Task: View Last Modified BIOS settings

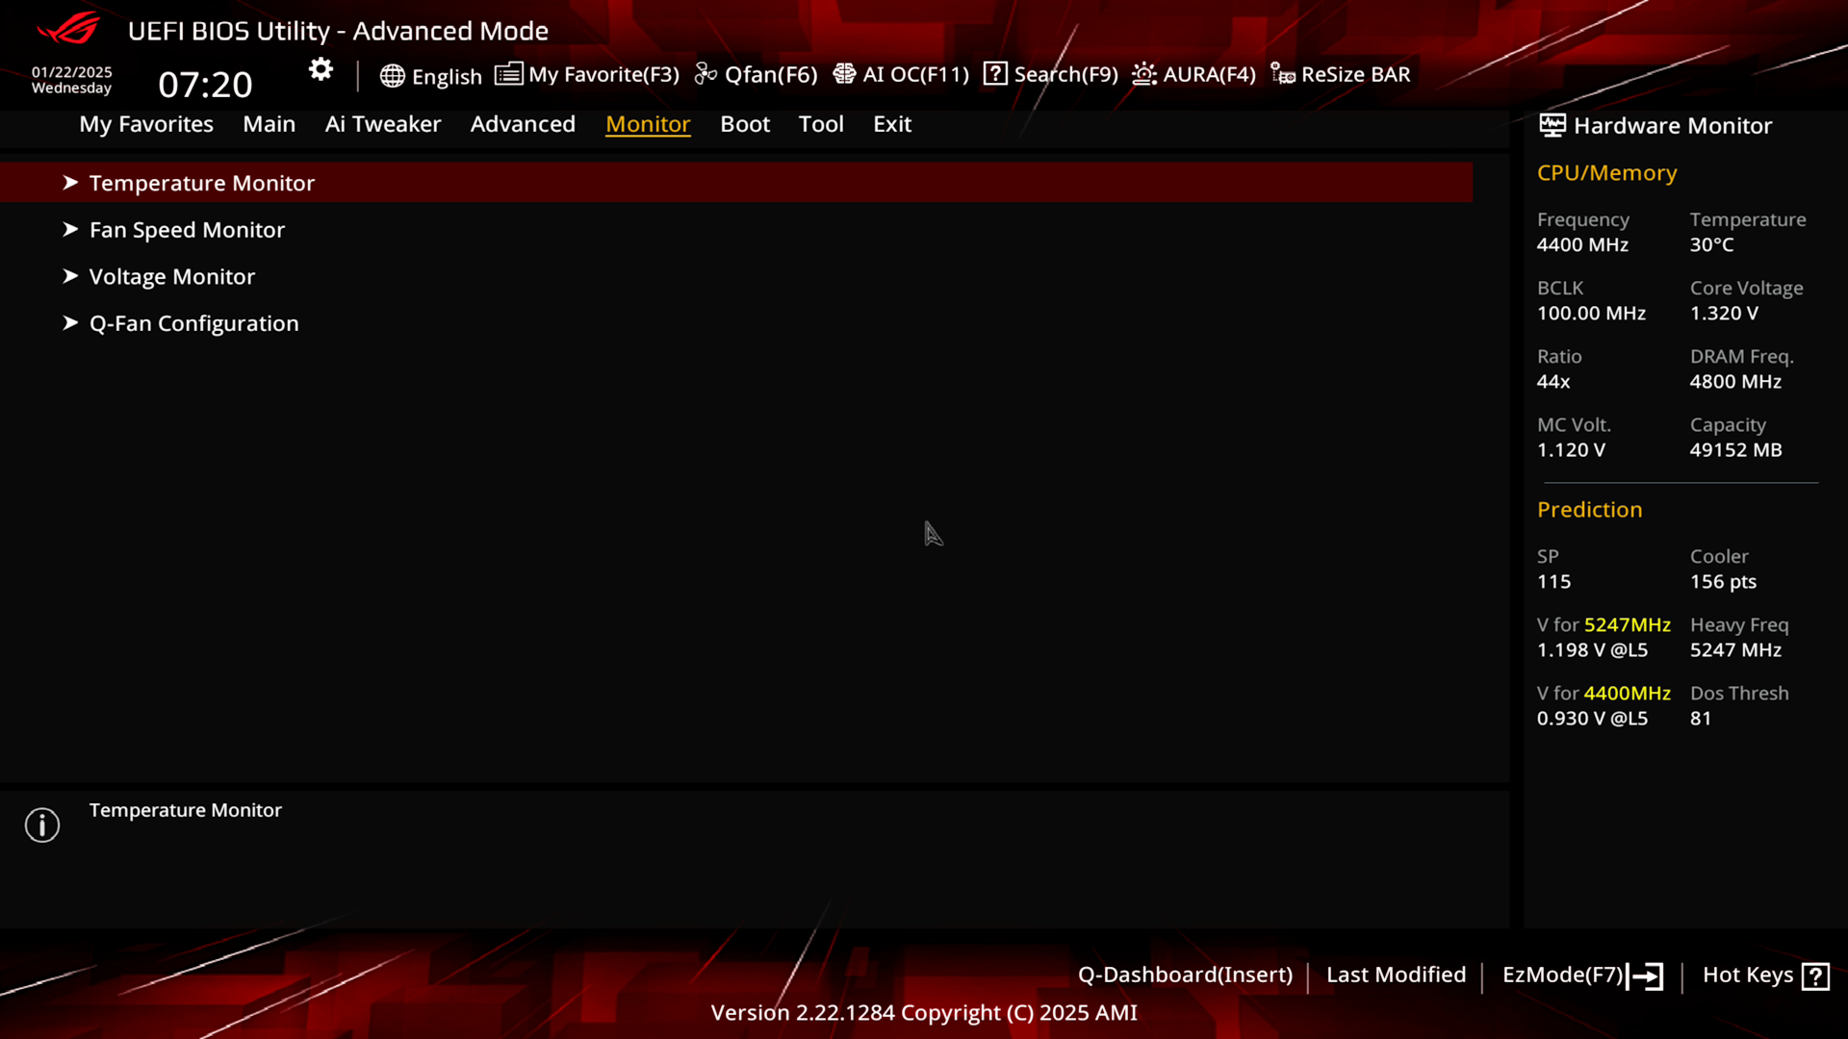Action: pyautogui.click(x=1395, y=975)
